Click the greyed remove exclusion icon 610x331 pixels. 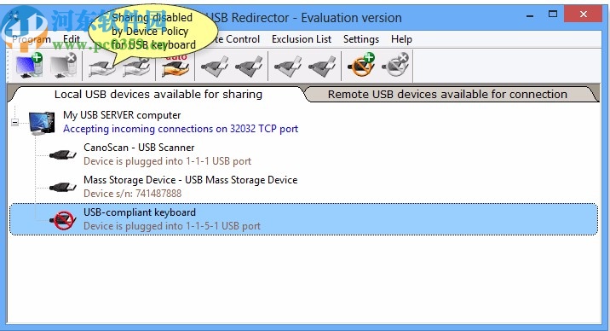pos(394,66)
